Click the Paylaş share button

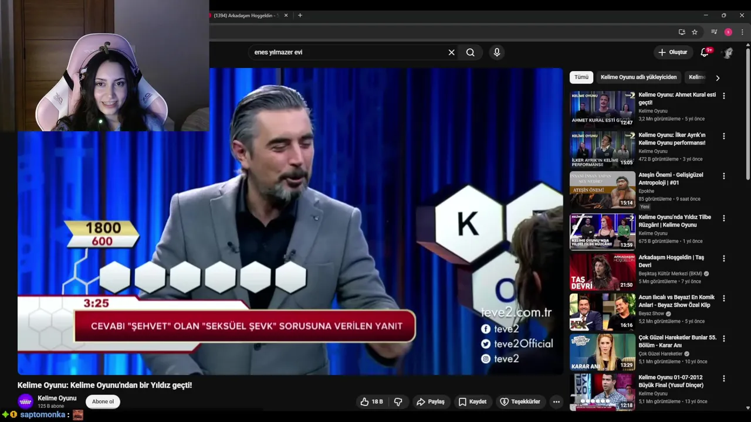coord(431,401)
